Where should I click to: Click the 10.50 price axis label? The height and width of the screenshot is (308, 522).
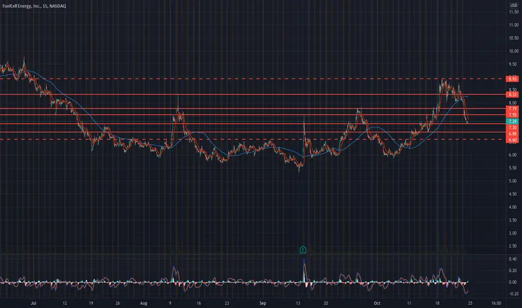tap(514, 38)
